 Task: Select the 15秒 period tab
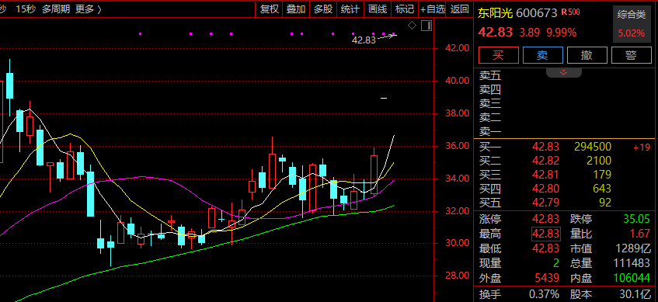(x=26, y=9)
